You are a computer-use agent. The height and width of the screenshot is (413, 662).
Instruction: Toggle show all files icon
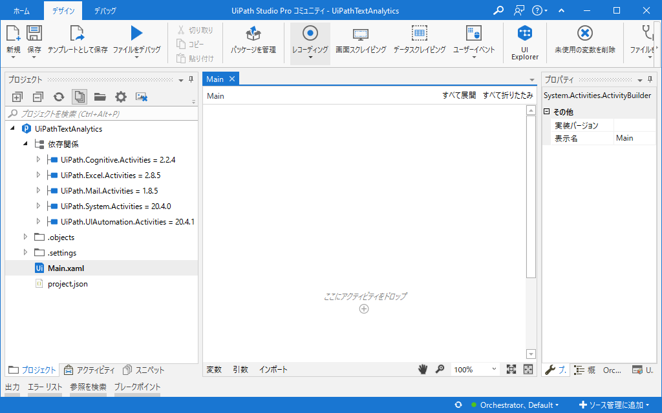[x=80, y=97]
